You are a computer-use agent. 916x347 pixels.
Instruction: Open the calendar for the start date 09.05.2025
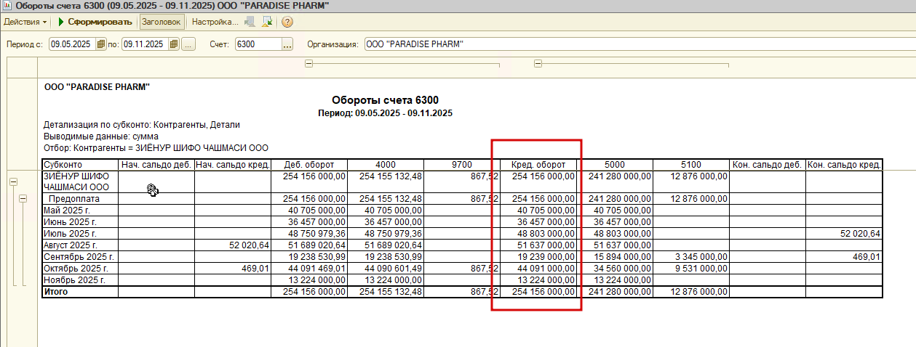101,44
